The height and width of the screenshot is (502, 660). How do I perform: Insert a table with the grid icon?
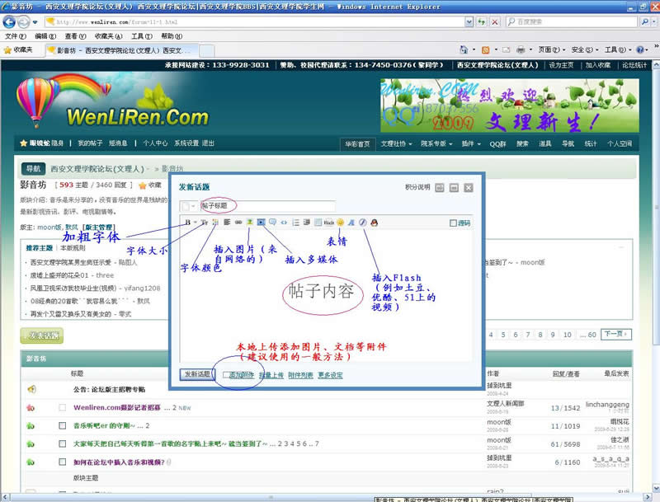pyautogui.click(x=318, y=223)
